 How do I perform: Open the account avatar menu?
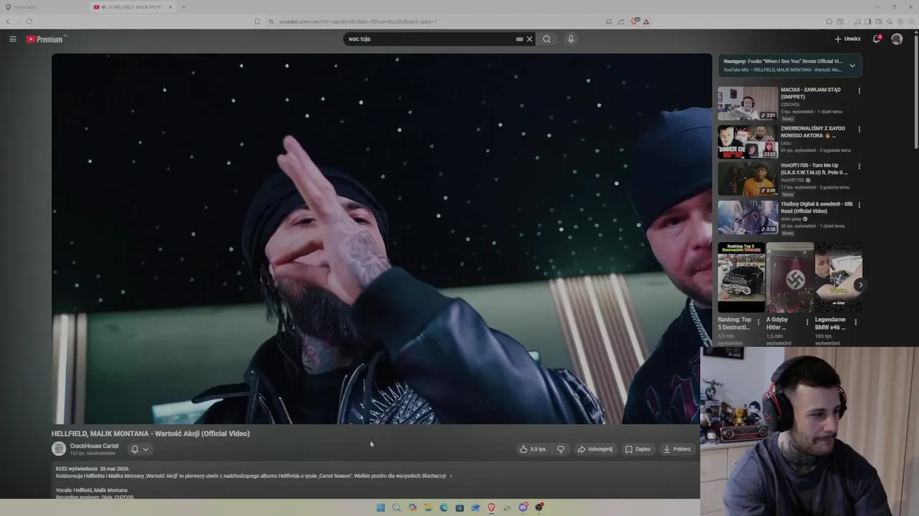(897, 39)
